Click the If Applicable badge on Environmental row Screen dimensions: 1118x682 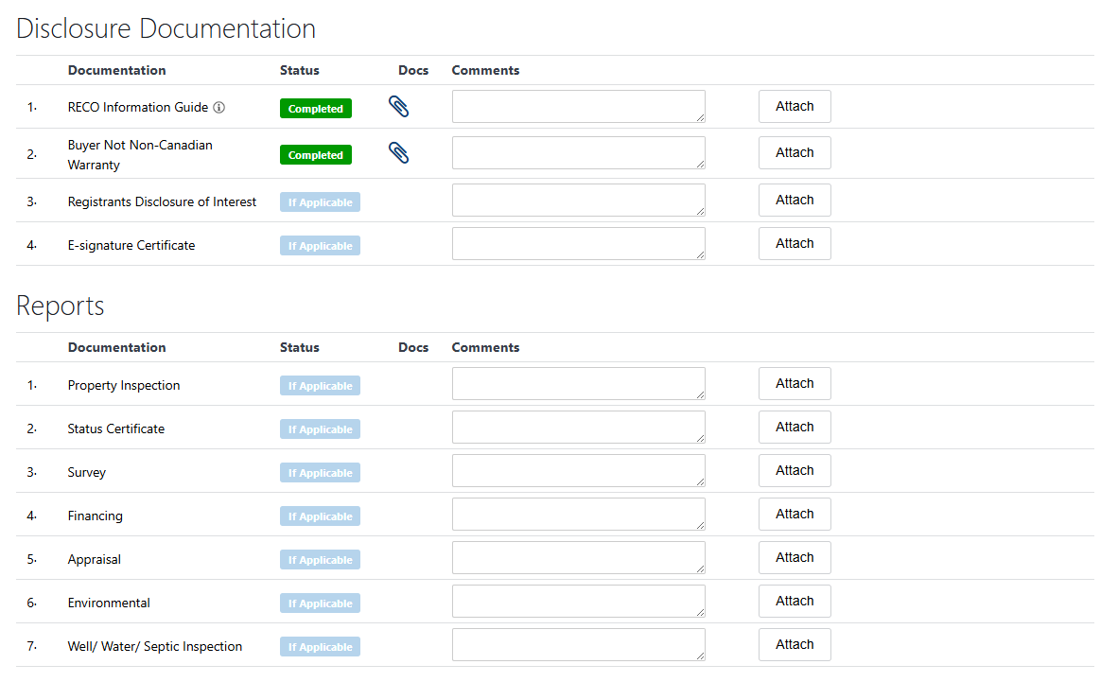tap(320, 603)
